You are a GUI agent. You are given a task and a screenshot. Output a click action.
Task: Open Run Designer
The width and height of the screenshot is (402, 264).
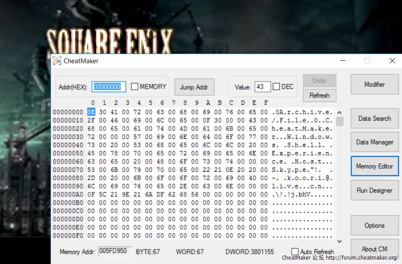coord(374,191)
